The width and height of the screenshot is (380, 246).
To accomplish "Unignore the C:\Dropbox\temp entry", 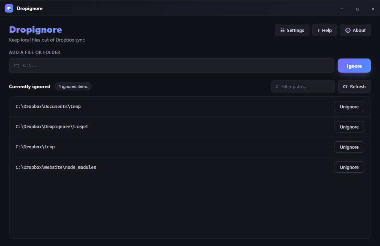I will (x=349, y=147).
